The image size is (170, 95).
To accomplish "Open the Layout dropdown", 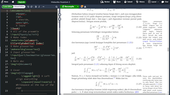I will tap(153, 2).
